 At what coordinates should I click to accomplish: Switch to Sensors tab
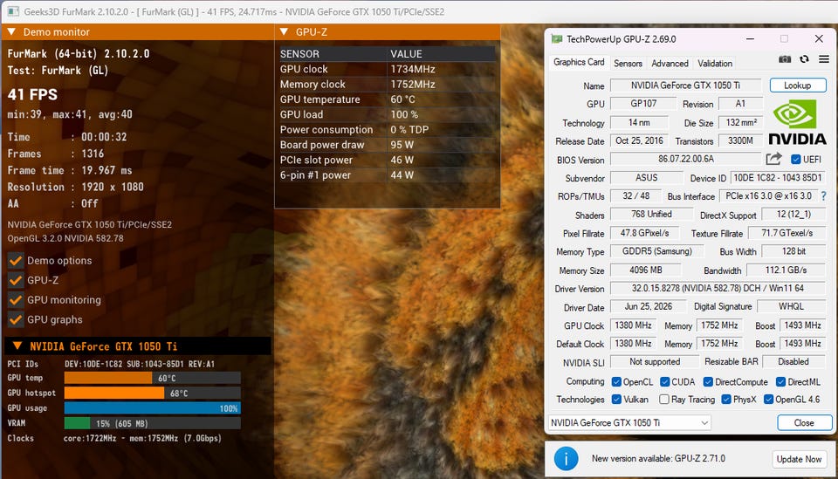pyautogui.click(x=628, y=63)
